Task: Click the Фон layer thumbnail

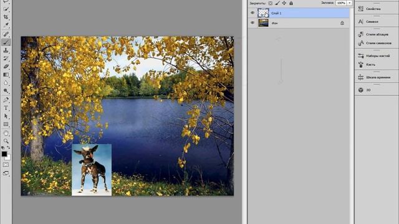Action: [x=263, y=23]
